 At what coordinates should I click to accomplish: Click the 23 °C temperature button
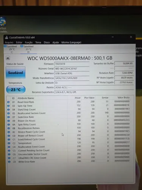[16, 90]
